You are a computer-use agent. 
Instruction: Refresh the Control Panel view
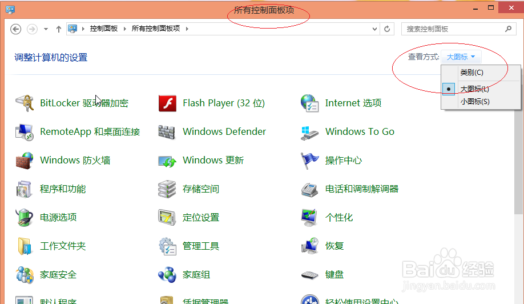pos(387,29)
